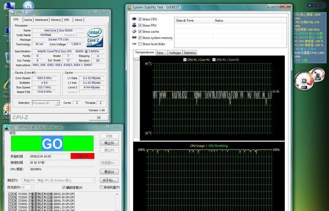Click the 复位(R) reset button

click(109, 150)
